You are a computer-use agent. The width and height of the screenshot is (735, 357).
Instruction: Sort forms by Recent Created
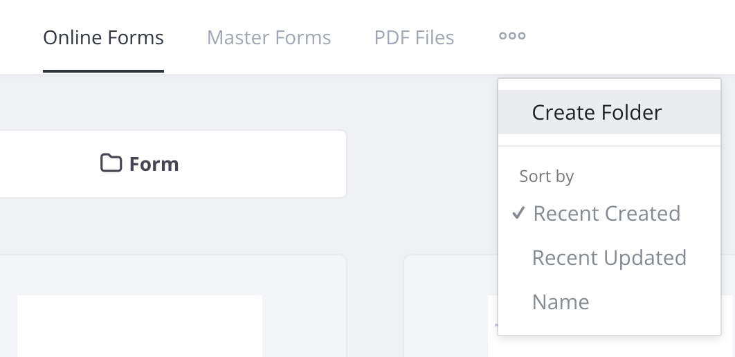606,213
